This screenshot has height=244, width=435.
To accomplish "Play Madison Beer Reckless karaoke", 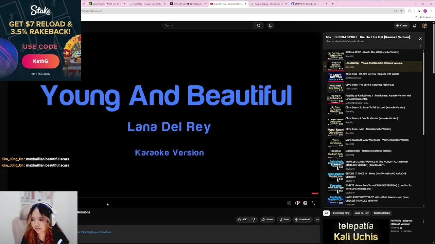I will [373, 153].
